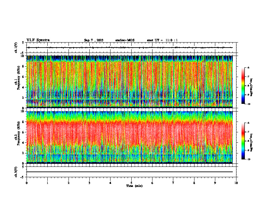Click the "ch.3(V)" waveform axis label
This screenshot has width=266, height=205.
(x=16, y=172)
